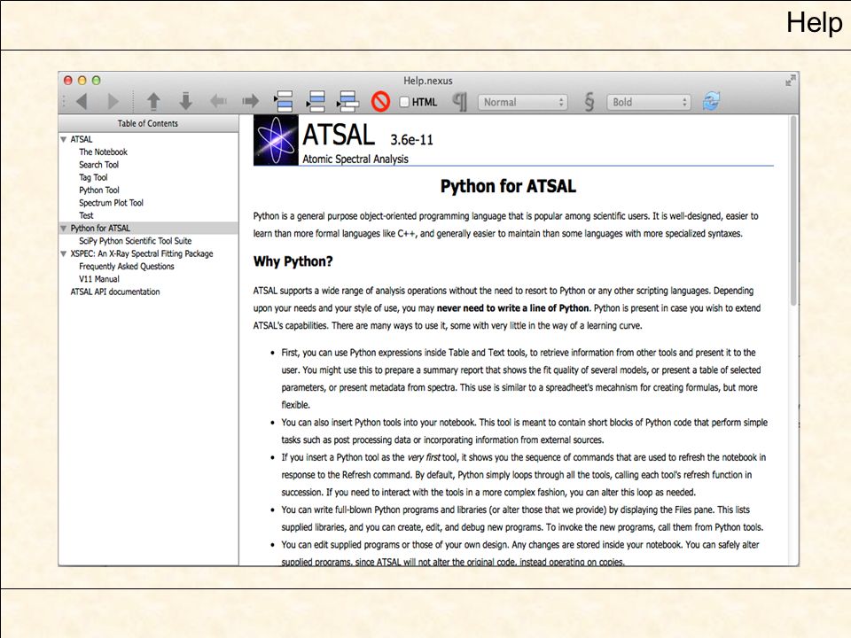Click the up arrow toolbar icon
The width and height of the screenshot is (851, 638).
coord(153,101)
